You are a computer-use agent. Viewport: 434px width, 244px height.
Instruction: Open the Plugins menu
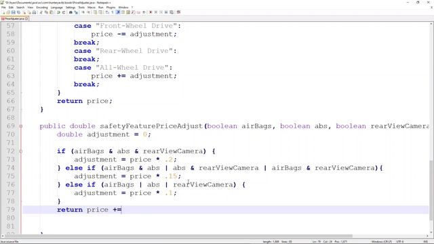(x=111, y=7)
